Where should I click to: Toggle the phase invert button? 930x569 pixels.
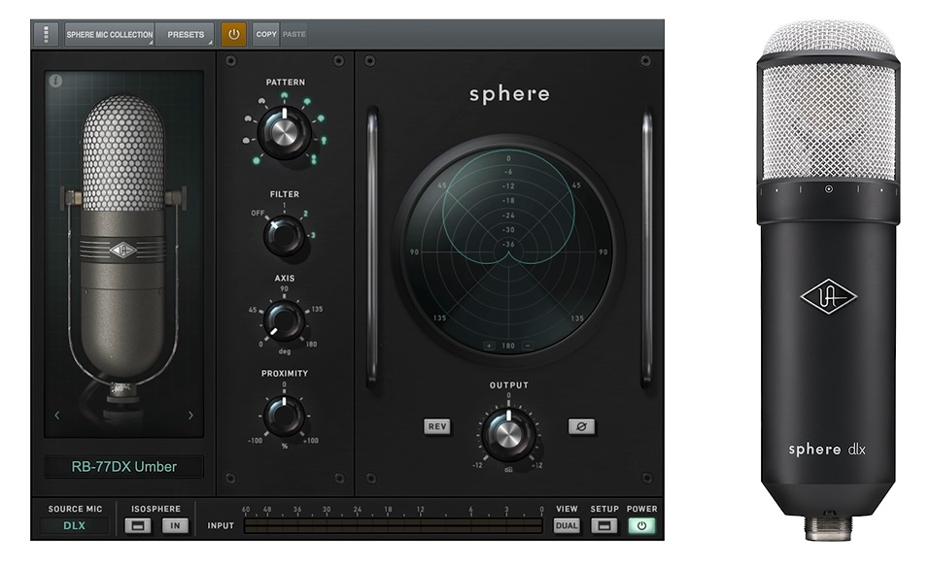tap(581, 426)
